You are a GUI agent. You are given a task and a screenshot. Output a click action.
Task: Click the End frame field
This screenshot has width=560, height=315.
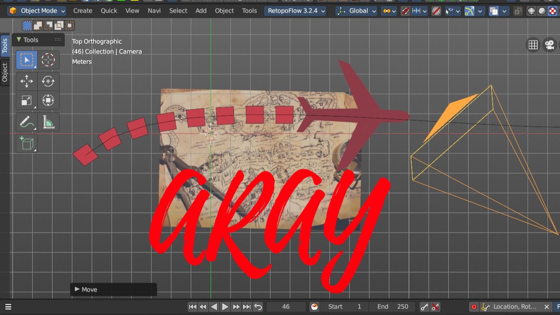[x=392, y=307]
